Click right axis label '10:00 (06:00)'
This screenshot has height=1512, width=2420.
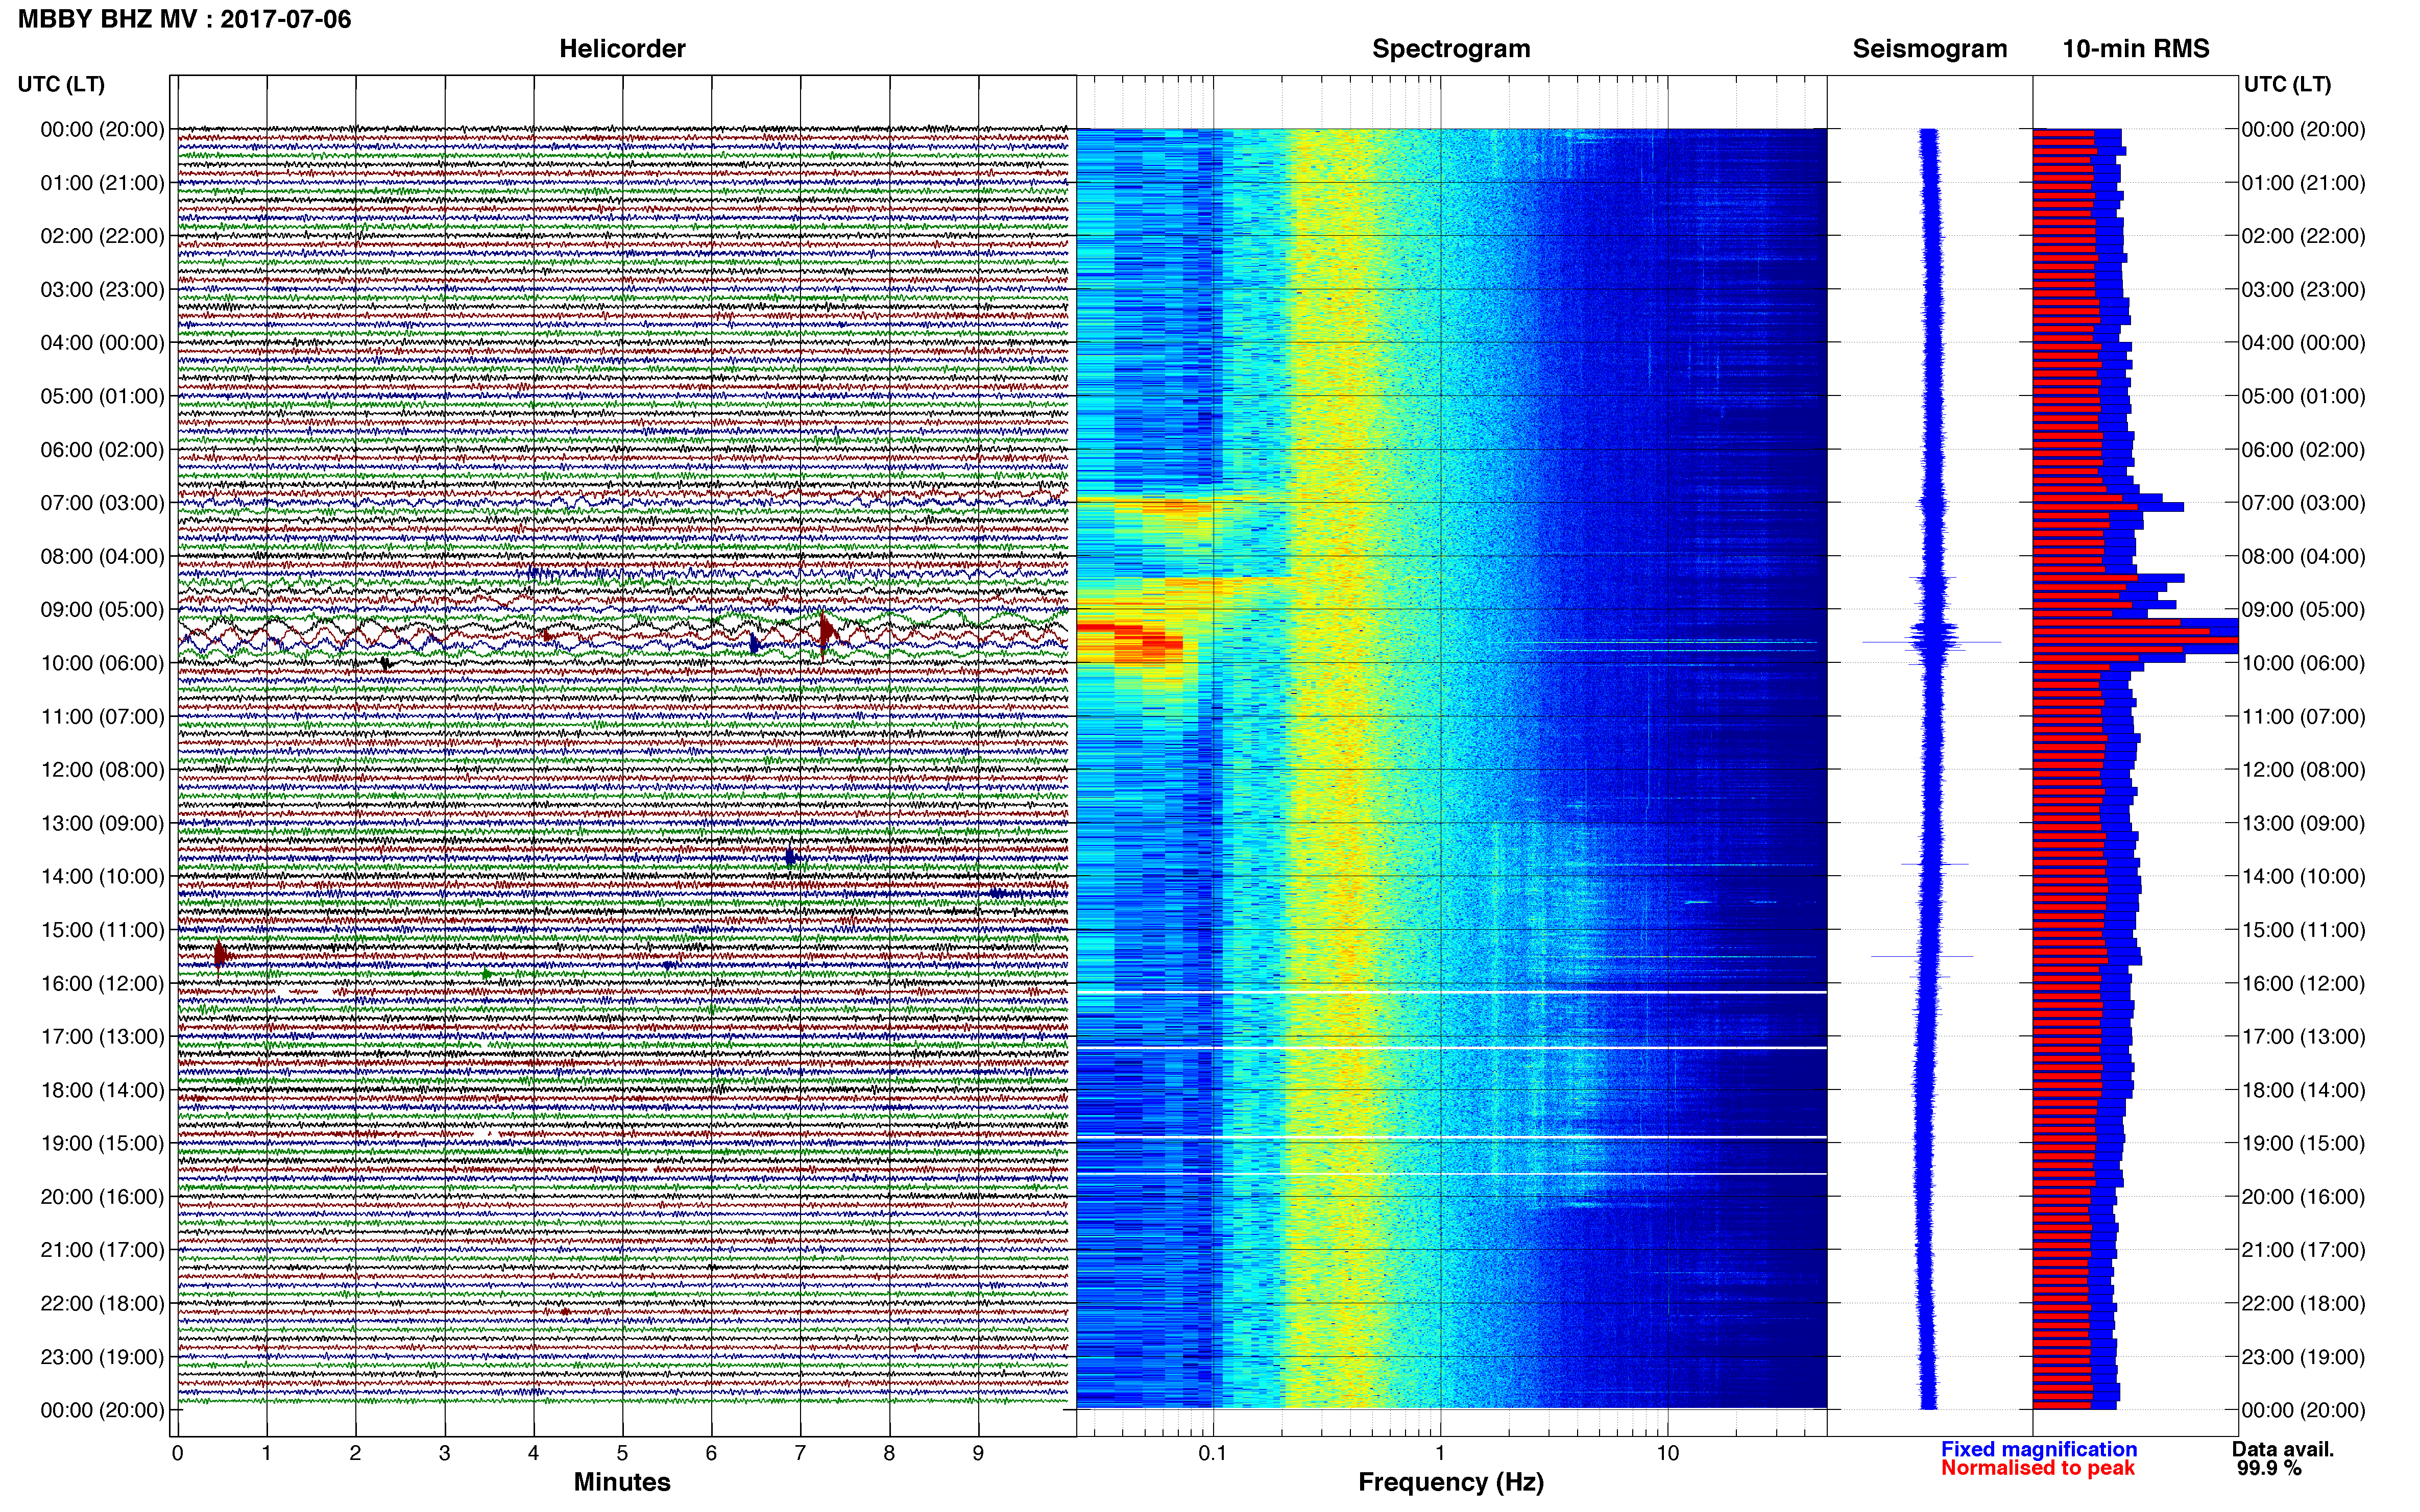point(2304,663)
